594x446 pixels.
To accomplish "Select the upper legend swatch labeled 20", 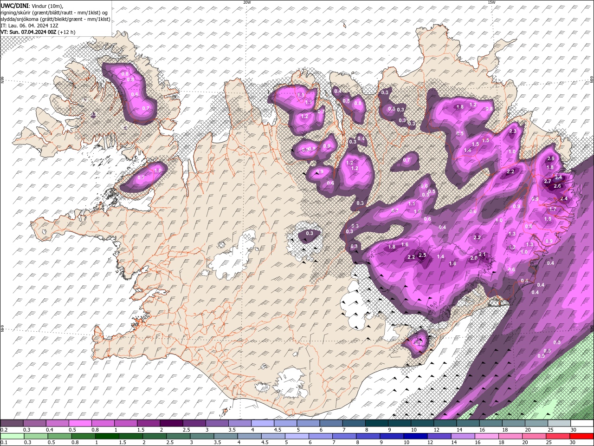I will [537, 423].
